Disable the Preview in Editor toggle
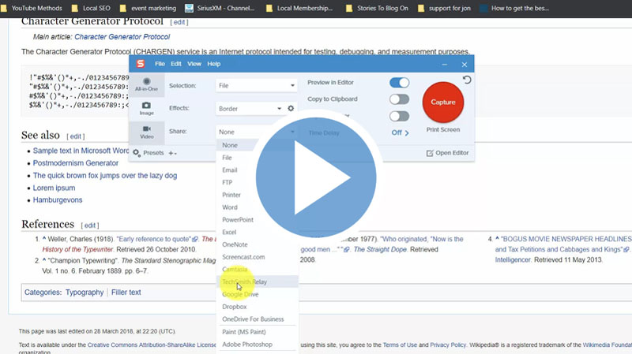Screen dimensions: 632x354 tap(399, 83)
